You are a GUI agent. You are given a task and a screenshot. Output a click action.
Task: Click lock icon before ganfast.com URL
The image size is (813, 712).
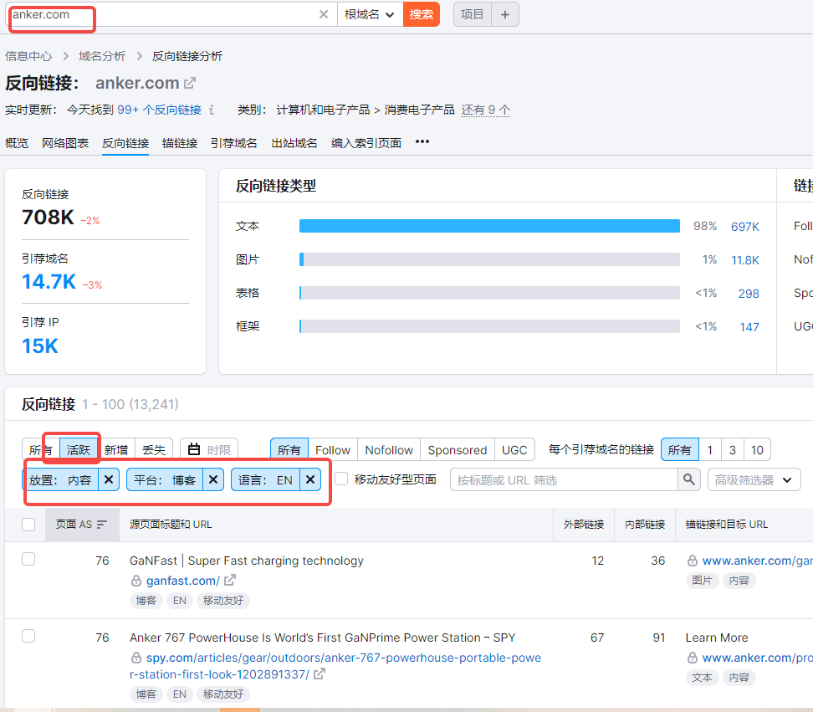[x=135, y=581]
